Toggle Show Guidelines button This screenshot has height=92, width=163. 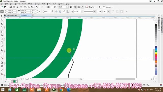(82, 7)
